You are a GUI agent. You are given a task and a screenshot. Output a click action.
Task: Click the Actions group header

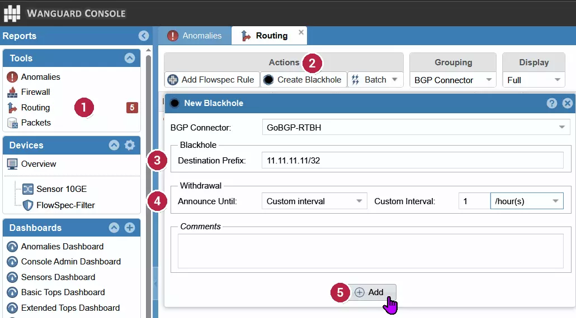(284, 62)
